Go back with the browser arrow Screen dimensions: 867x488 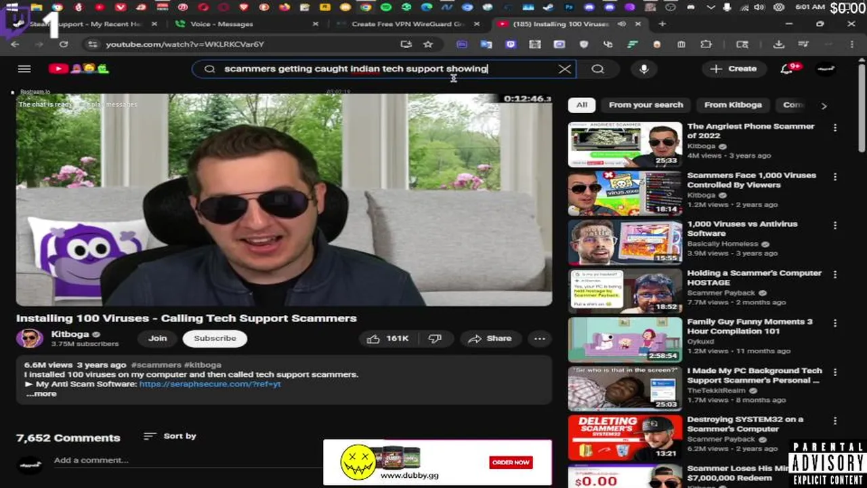(x=15, y=44)
